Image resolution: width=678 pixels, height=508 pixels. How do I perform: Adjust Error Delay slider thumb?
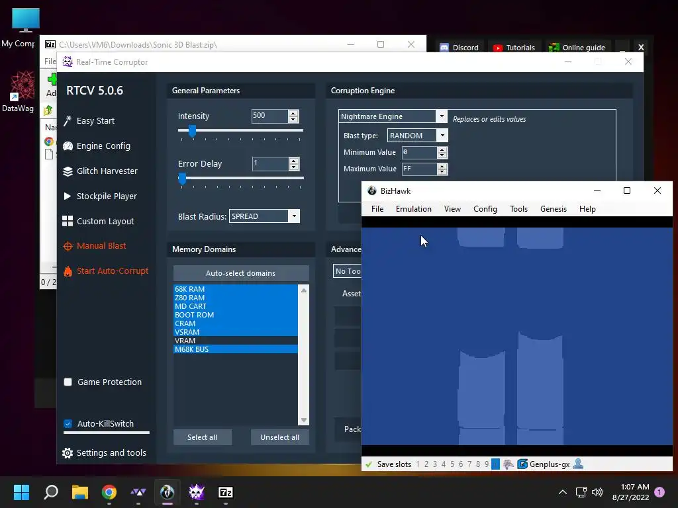183,179
